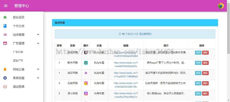Image resolution: width=230 pixels, height=102 pixels.
Task: Click 修改 for the t=7ca55371186f96e2 row
Action: (198, 73)
